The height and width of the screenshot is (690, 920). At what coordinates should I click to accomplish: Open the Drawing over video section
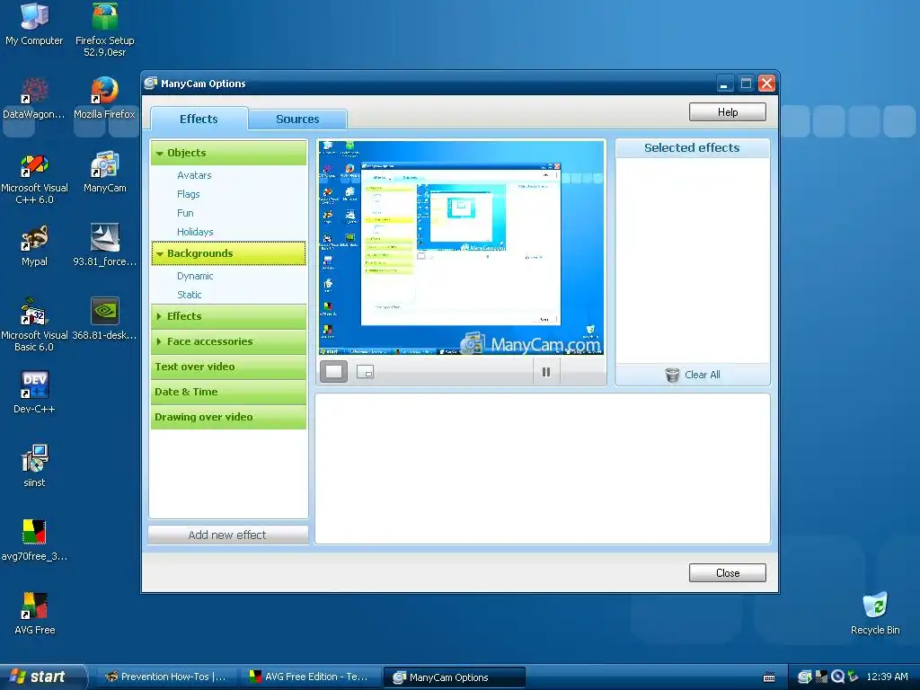[x=228, y=417]
